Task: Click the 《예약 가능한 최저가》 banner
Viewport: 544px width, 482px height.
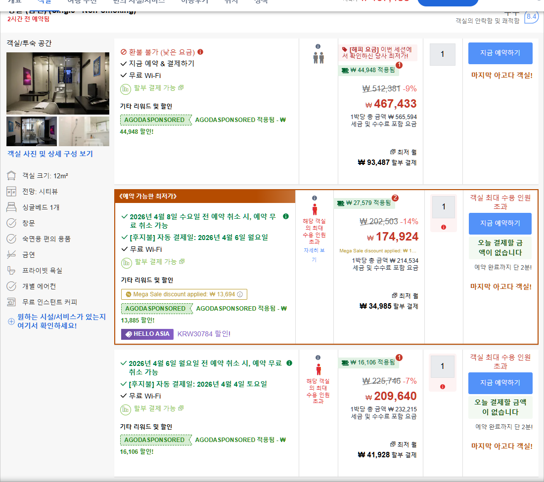Action: [x=205, y=196]
